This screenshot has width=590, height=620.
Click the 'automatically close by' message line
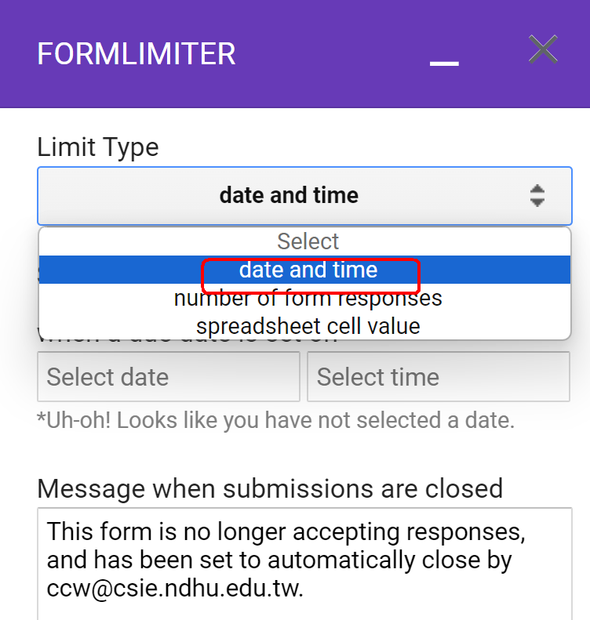[279, 560]
